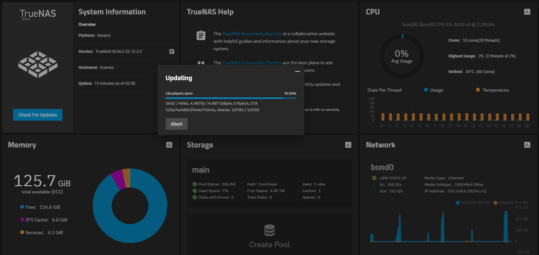Toggle Usage legend in CPU chart
The height and width of the screenshot is (255, 539).
(433, 90)
